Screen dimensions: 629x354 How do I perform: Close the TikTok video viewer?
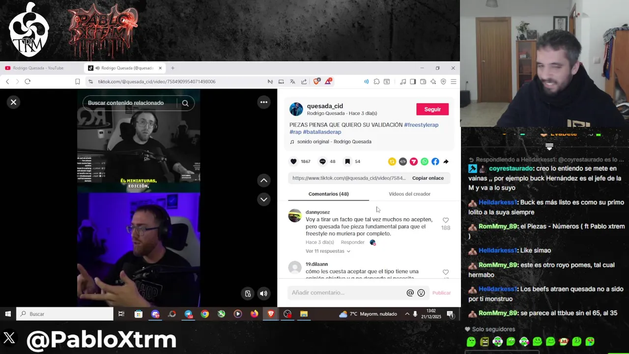point(13,102)
